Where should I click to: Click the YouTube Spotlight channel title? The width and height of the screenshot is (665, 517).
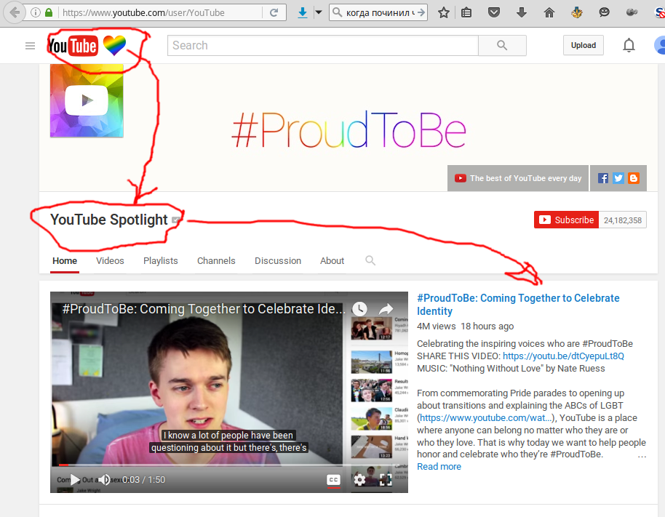(109, 220)
